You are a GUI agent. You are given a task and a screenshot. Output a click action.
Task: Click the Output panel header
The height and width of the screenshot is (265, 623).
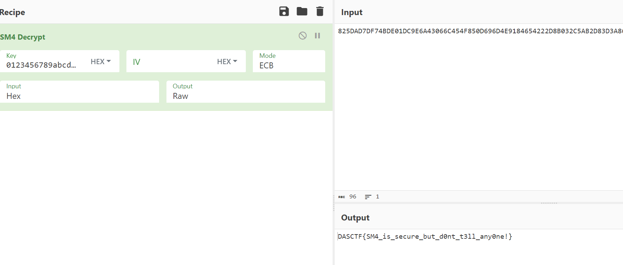point(355,218)
